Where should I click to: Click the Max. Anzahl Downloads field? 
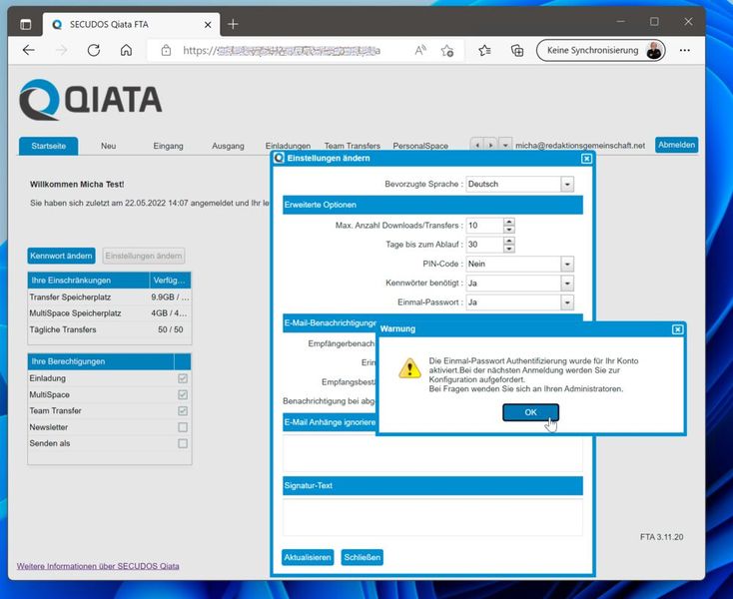click(484, 226)
